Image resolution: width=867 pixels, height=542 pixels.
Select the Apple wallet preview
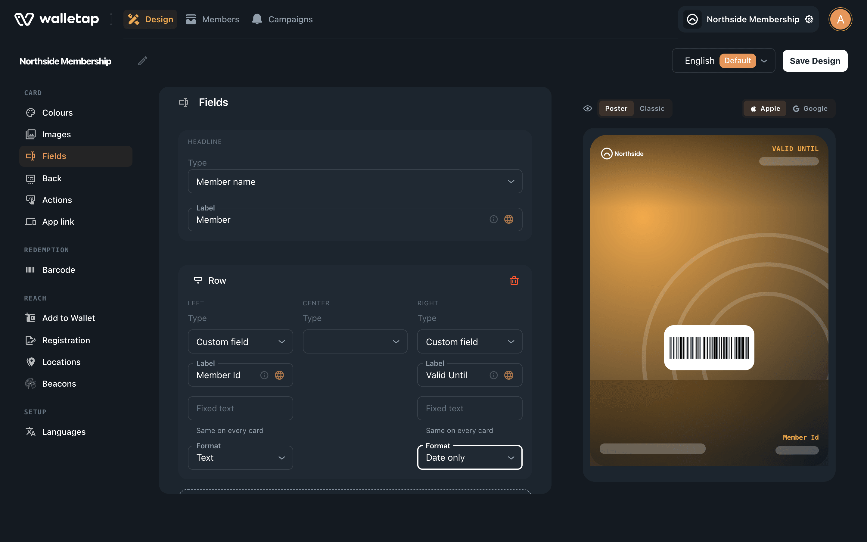point(765,109)
